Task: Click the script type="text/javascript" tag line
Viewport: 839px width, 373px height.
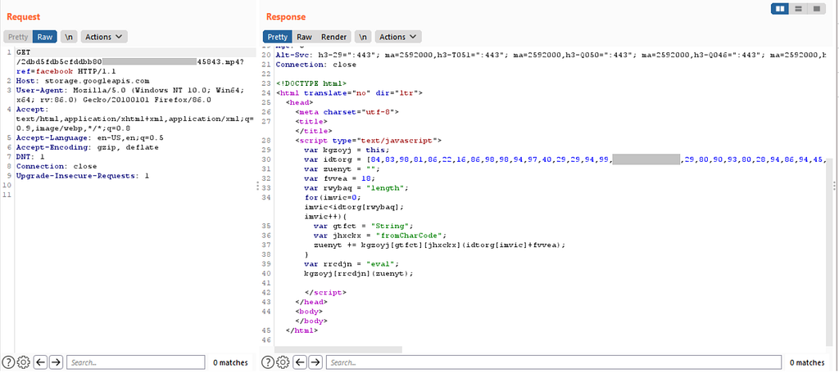Action: point(368,141)
